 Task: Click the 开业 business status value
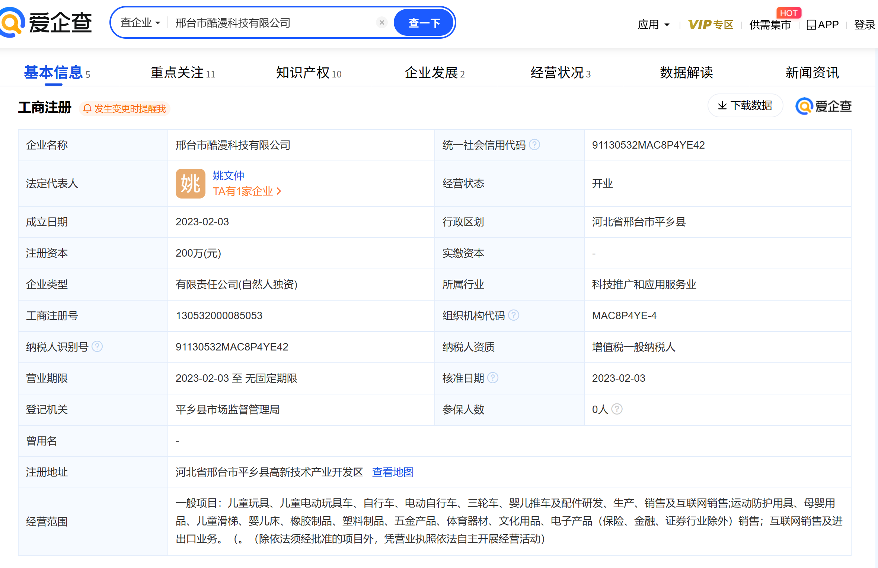(602, 183)
